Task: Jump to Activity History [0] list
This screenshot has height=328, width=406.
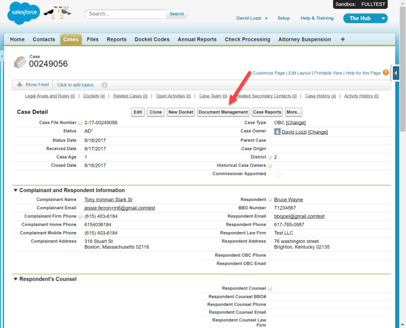Action: click(x=361, y=96)
